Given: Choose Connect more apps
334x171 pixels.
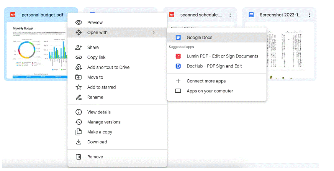Looking at the screenshot, I should click(217, 81).
